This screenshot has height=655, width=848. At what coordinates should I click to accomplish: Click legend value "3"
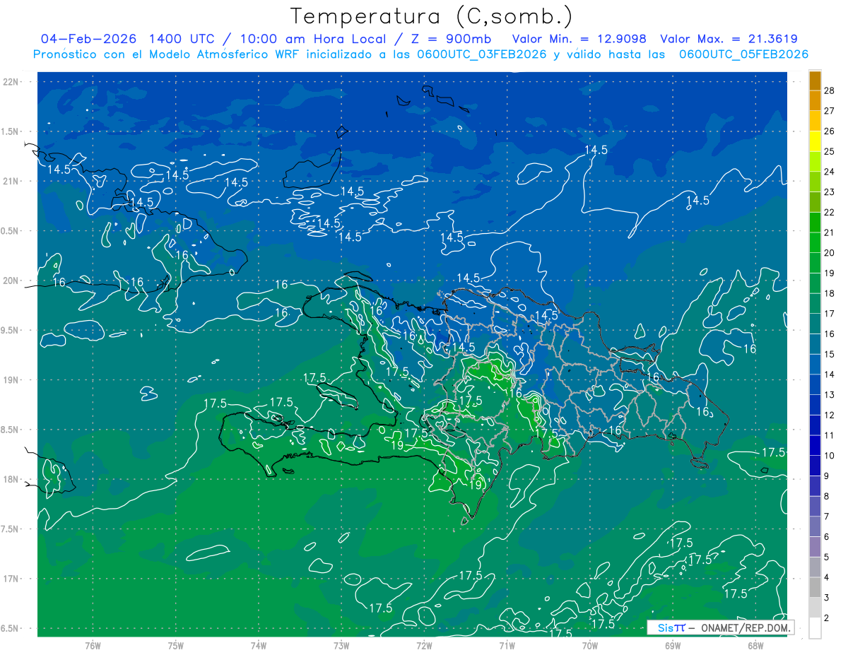point(827,598)
